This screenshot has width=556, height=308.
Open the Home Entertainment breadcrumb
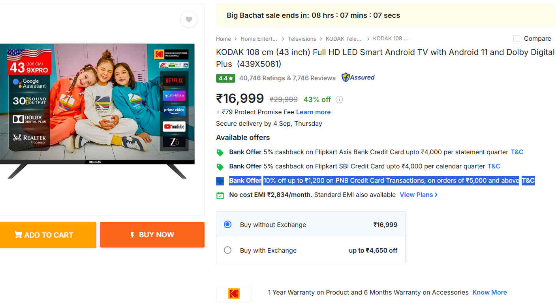click(259, 39)
